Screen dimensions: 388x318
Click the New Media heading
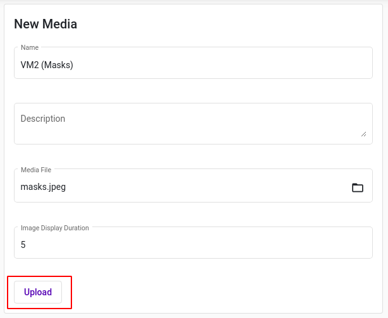click(45, 24)
